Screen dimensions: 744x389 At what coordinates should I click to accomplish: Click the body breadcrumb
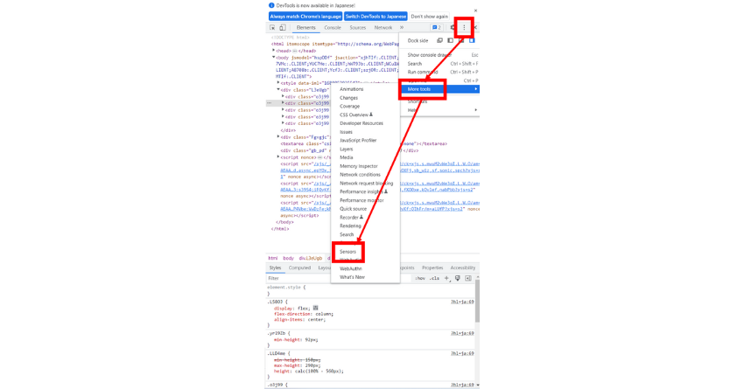[x=289, y=258]
